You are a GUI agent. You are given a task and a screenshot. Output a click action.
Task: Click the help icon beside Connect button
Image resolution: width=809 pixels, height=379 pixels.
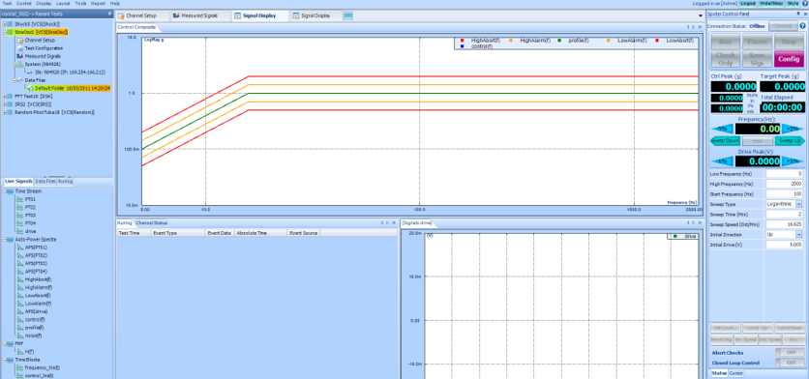802,26
